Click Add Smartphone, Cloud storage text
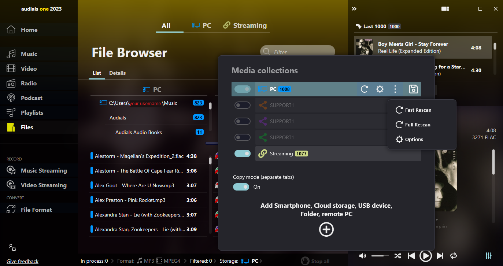Image resolution: width=503 pixels, height=266 pixels. pos(326,210)
